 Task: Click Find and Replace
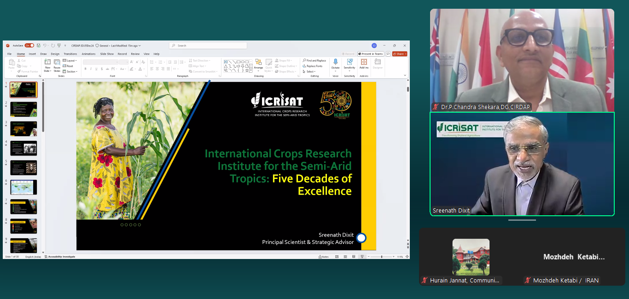click(x=314, y=61)
